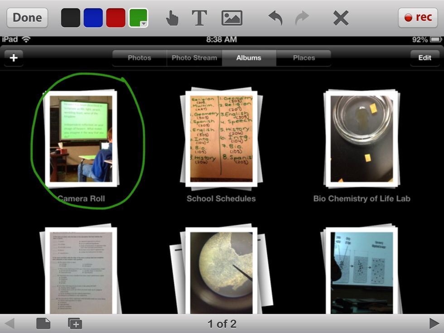Go to the next page arrow
Image resolution: width=444 pixels, height=333 pixels.
(x=434, y=323)
